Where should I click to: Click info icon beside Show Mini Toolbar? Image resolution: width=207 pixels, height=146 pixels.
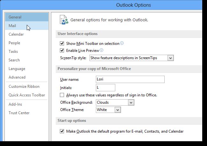(122, 43)
